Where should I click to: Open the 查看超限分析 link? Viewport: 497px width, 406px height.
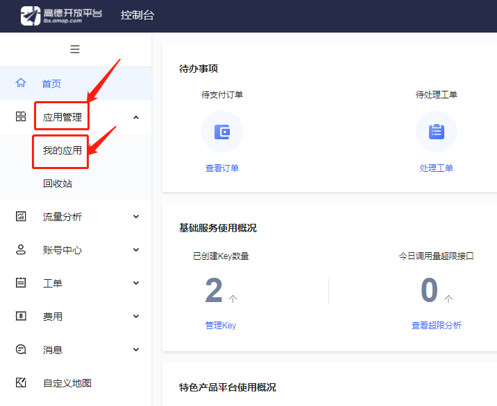point(436,325)
